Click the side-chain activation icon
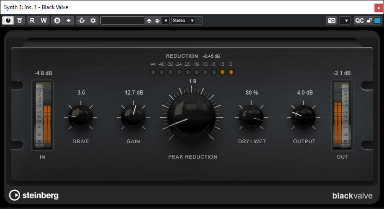This screenshot has height=209, width=384. [x=82, y=20]
